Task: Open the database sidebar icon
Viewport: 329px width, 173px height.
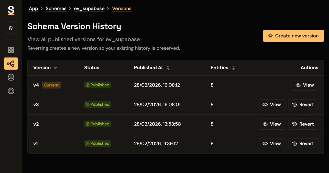Action: 11,77
